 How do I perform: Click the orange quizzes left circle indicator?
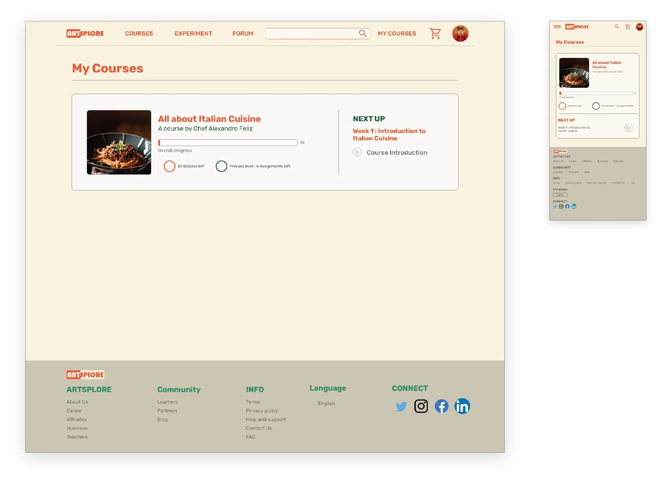click(169, 166)
